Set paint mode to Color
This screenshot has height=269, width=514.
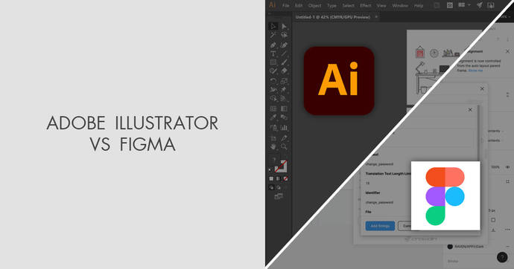[271, 179]
